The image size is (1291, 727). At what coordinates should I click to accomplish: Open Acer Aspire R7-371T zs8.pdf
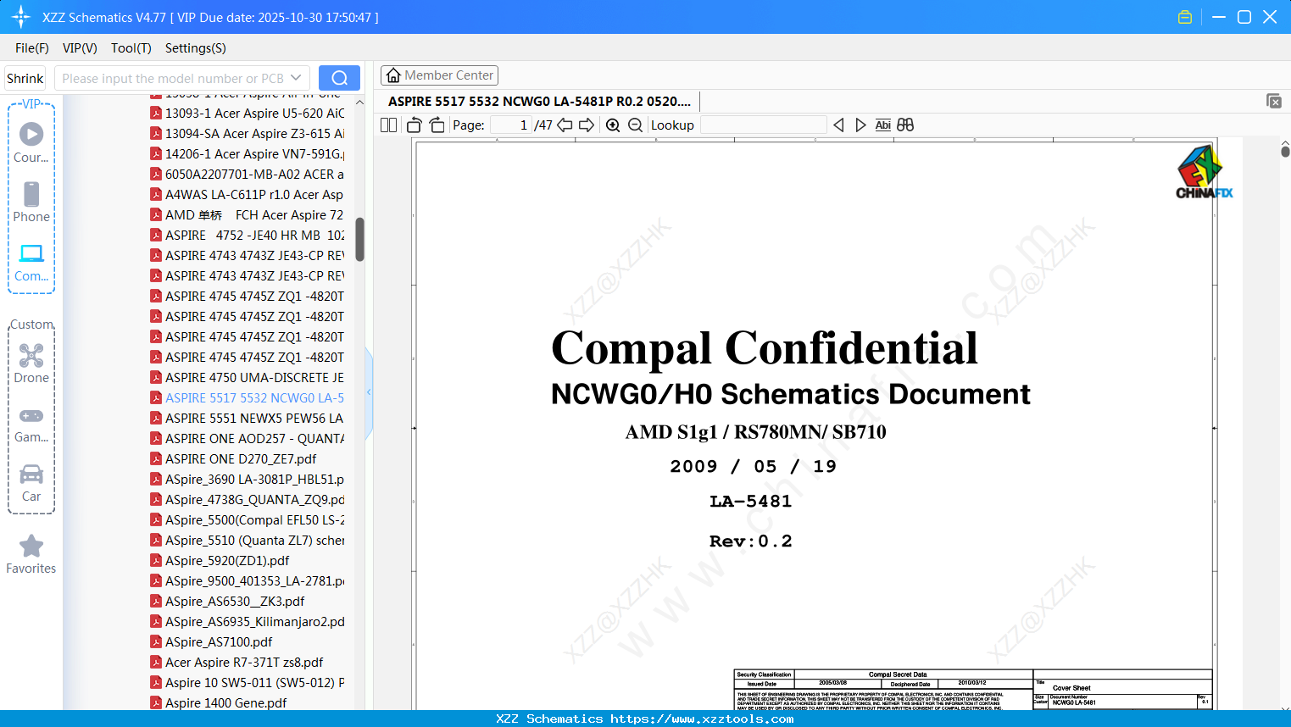(x=236, y=662)
